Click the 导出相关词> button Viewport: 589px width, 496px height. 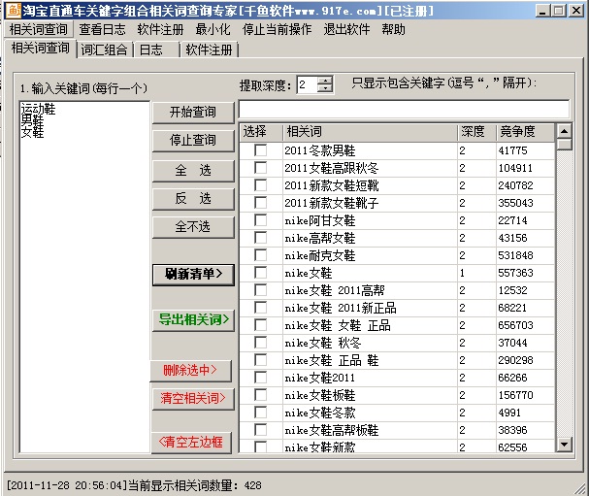[193, 319]
